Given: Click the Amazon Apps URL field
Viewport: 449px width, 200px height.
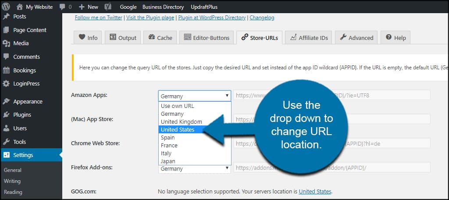Looking at the screenshot, I should (332, 95).
